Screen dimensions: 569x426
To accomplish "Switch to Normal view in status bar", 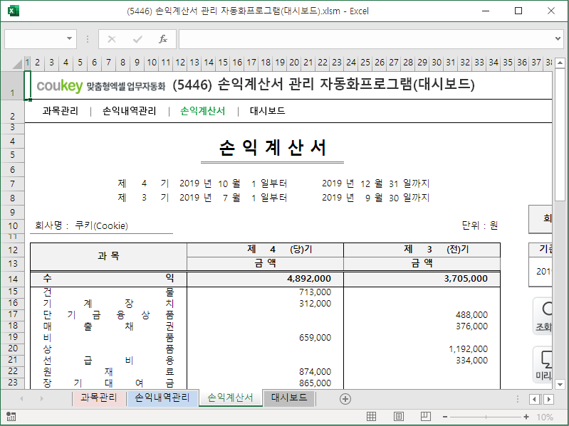I will (371, 417).
